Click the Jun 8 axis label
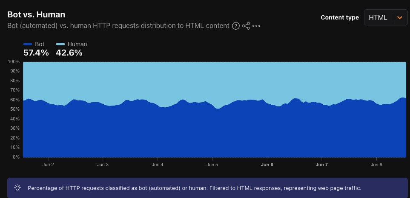 376,165
